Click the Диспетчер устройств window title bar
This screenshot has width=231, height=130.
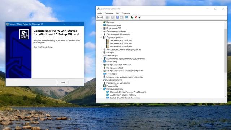(x=161, y=9)
